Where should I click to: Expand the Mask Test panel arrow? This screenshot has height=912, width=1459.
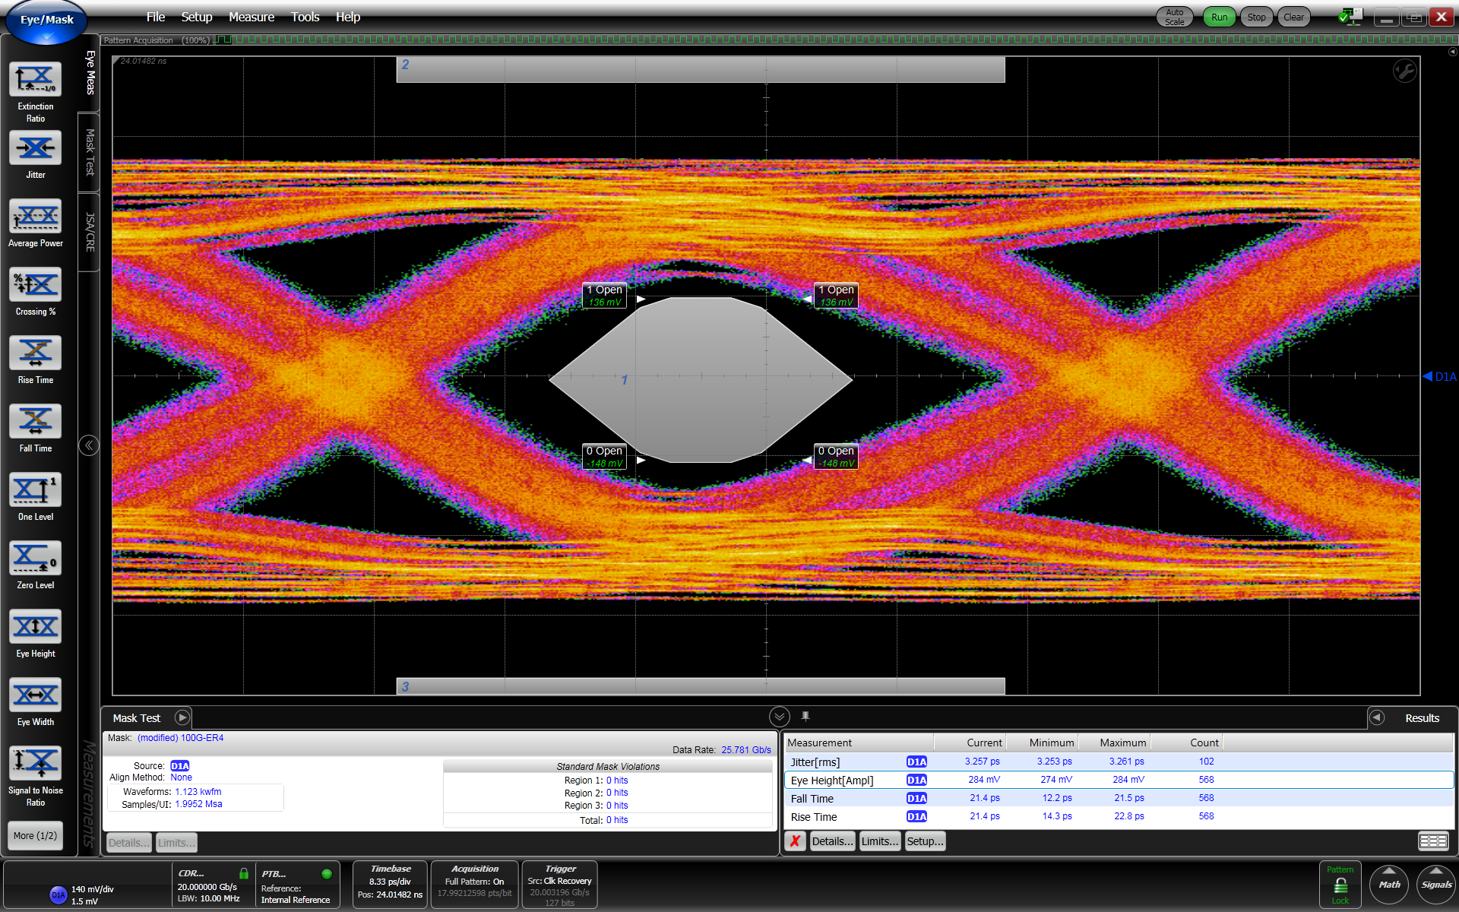(182, 717)
